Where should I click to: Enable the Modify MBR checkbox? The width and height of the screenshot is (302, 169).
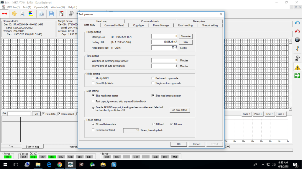click(93, 79)
